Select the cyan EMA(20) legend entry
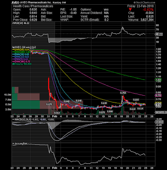This screenshot has width=167, height=170. pos(21,54)
